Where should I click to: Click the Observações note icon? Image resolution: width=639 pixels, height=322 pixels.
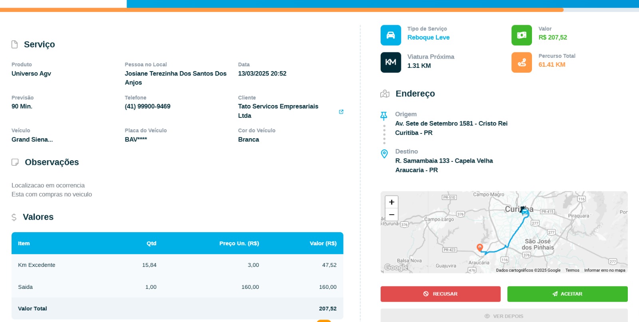15,162
